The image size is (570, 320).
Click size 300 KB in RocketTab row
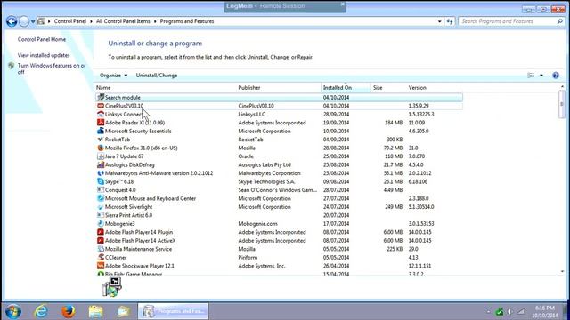pos(395,140)
